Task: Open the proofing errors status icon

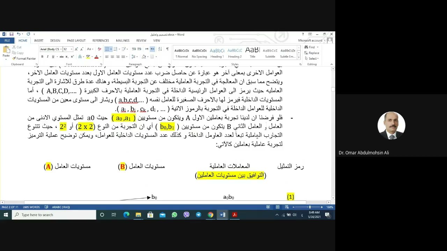Action: click(x=47, y=207)
